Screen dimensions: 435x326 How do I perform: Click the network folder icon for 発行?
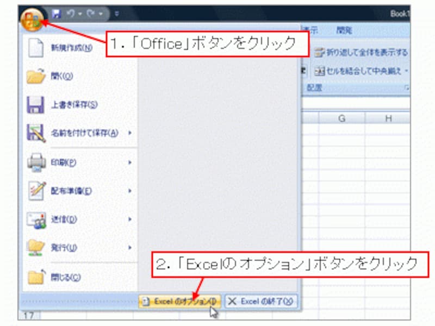pos(36,248)
